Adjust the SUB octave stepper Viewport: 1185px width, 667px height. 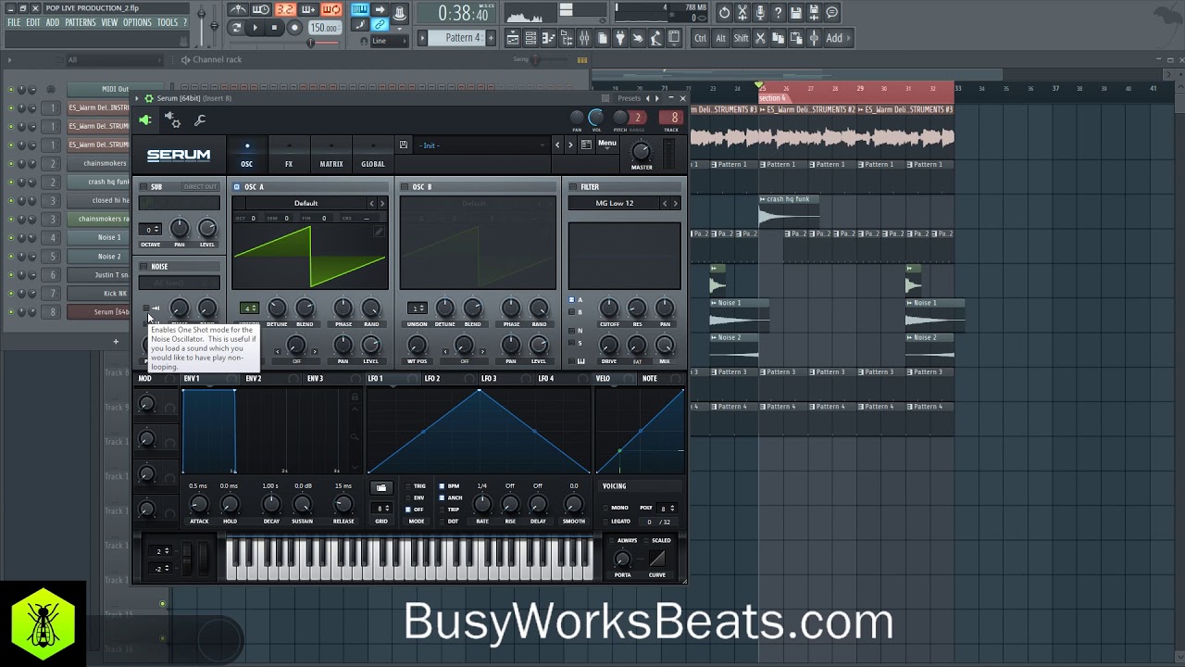coord(151,229)
